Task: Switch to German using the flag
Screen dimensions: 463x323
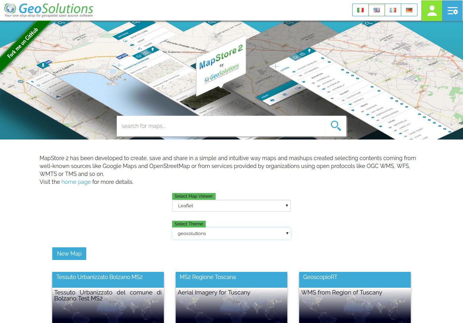Action: point(409,10)
